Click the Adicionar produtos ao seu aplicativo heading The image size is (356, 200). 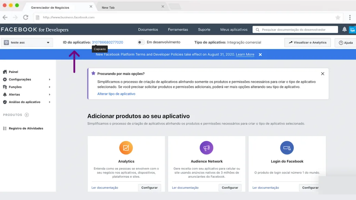pyautogui.click(x=138, y=116)
